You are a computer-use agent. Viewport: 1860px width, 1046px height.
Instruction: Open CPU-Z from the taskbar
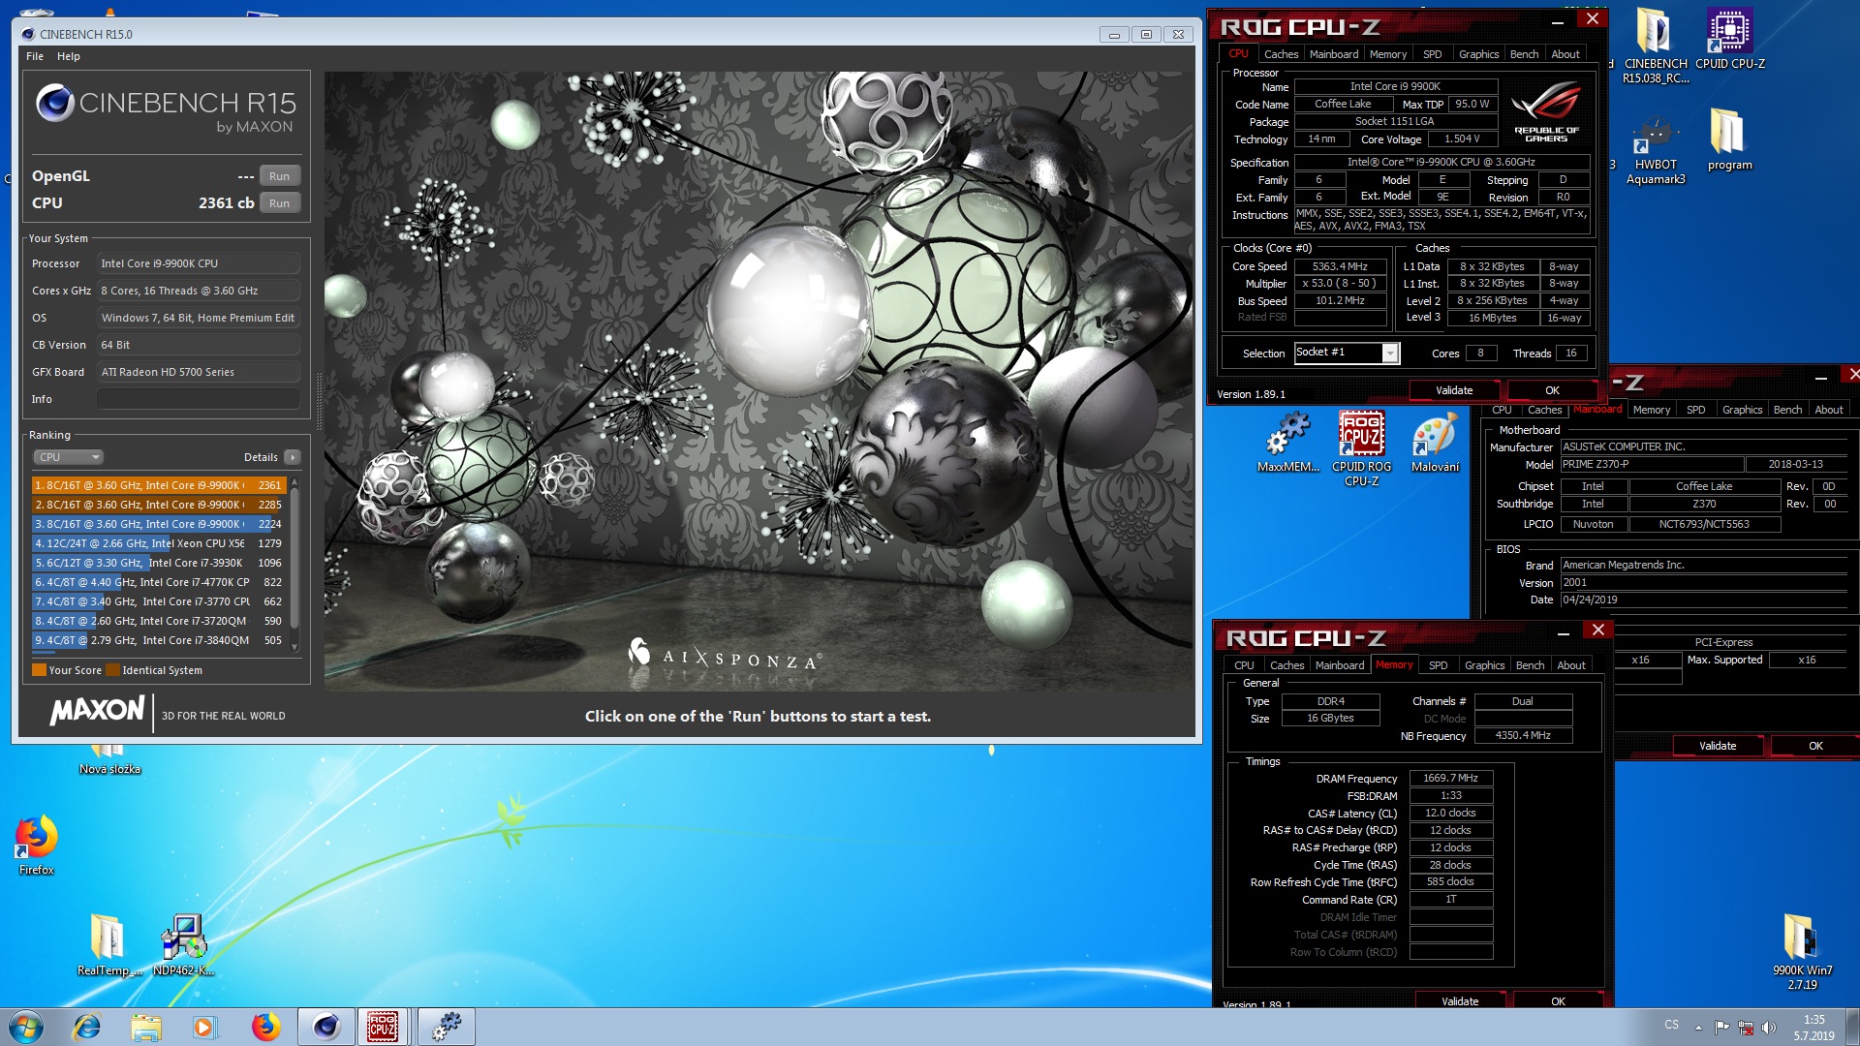coord(384,1027)
